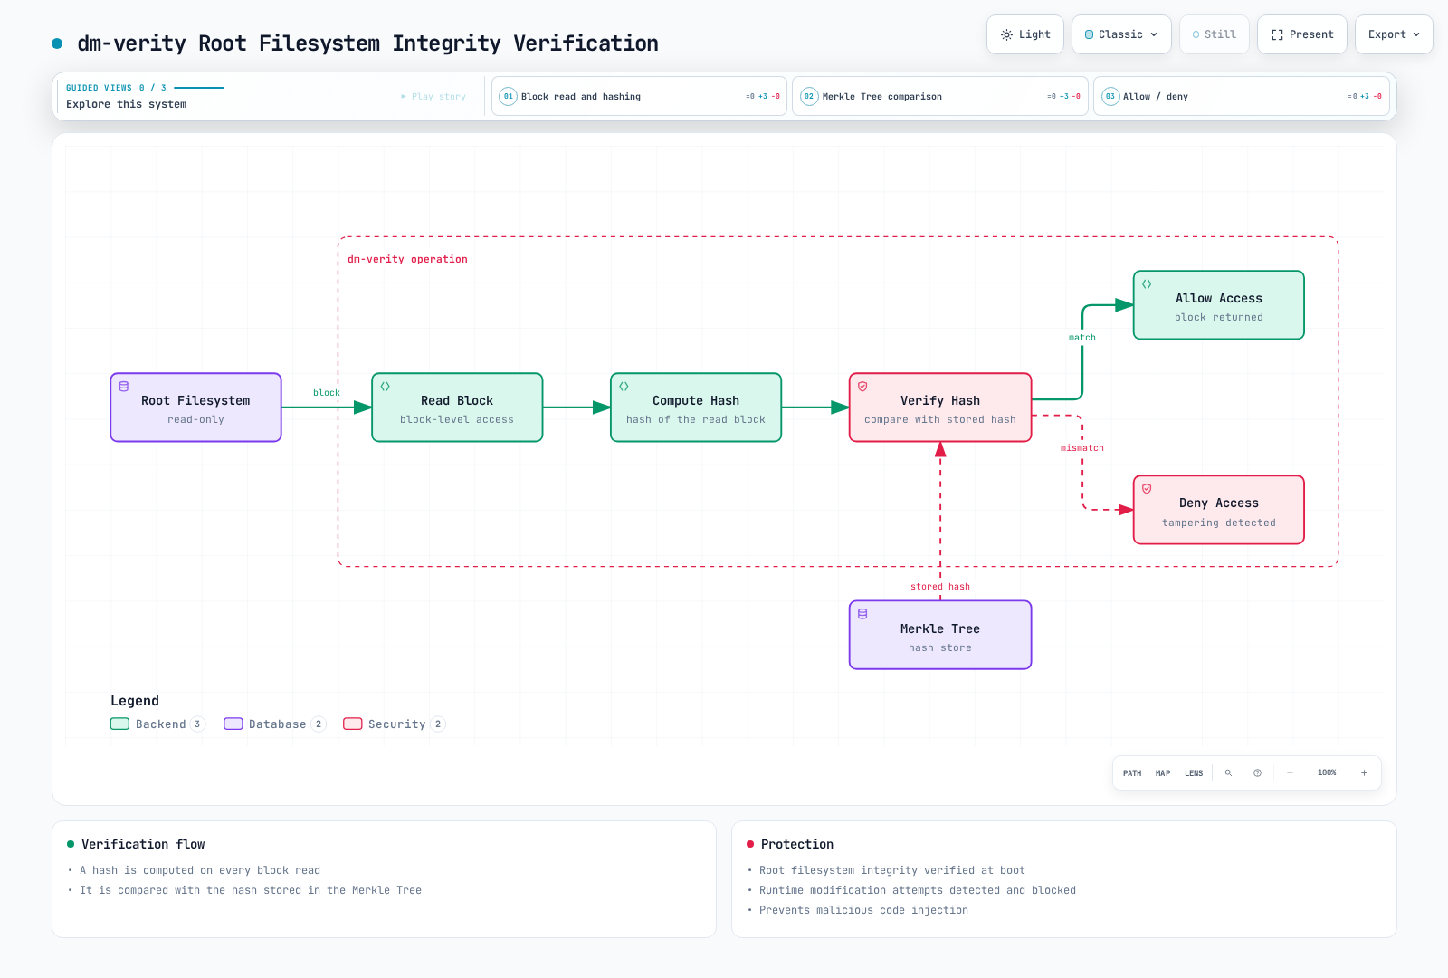Toggle the Still animation mode

coord(1214,34)
